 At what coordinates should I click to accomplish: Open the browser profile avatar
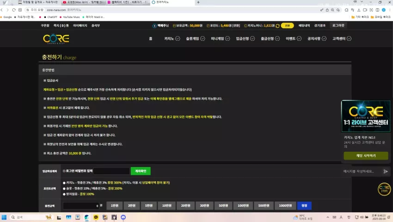384,10
